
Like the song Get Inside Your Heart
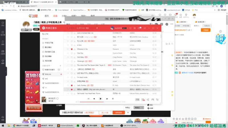(x=72, y=94)
